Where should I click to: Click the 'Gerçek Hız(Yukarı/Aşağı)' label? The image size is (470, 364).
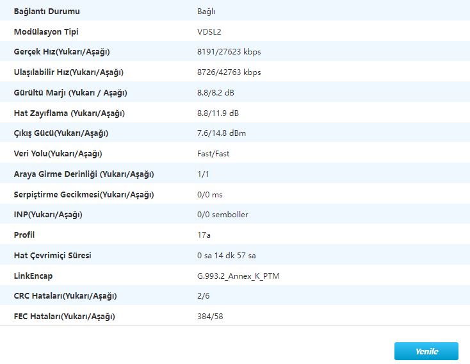[x=61, y=52]
